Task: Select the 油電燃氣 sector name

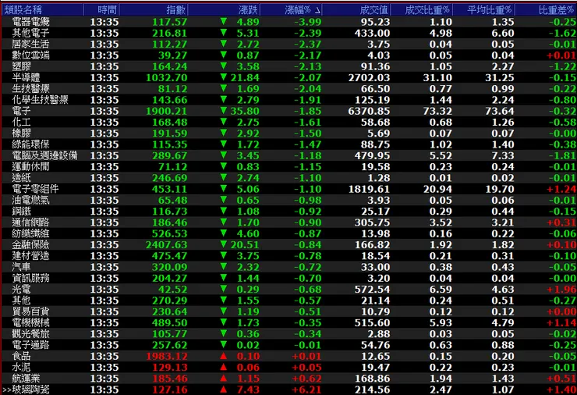Action: [x=30, y=200]
